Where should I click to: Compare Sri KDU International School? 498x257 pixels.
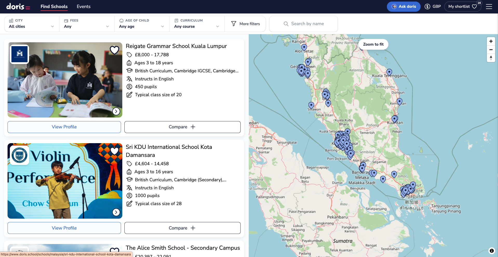click(182, 228)
